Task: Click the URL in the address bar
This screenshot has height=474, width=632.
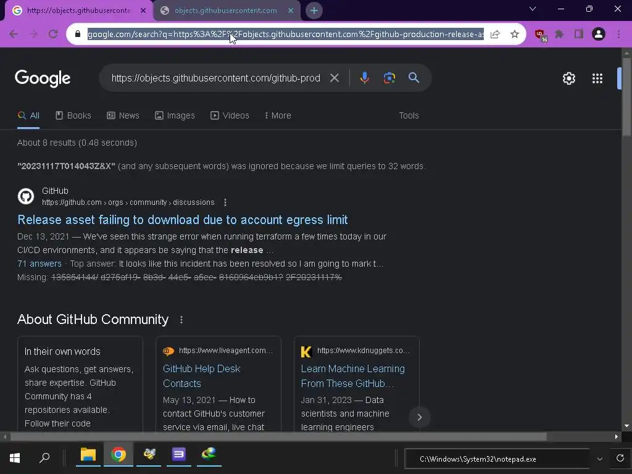Action: pos(285,35)
